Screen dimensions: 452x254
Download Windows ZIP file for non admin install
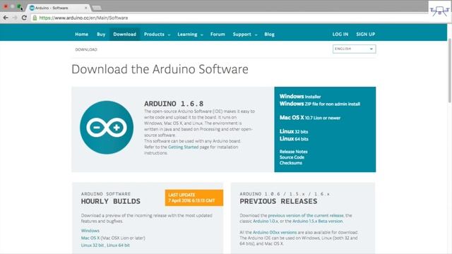click(x=320, y=104)
